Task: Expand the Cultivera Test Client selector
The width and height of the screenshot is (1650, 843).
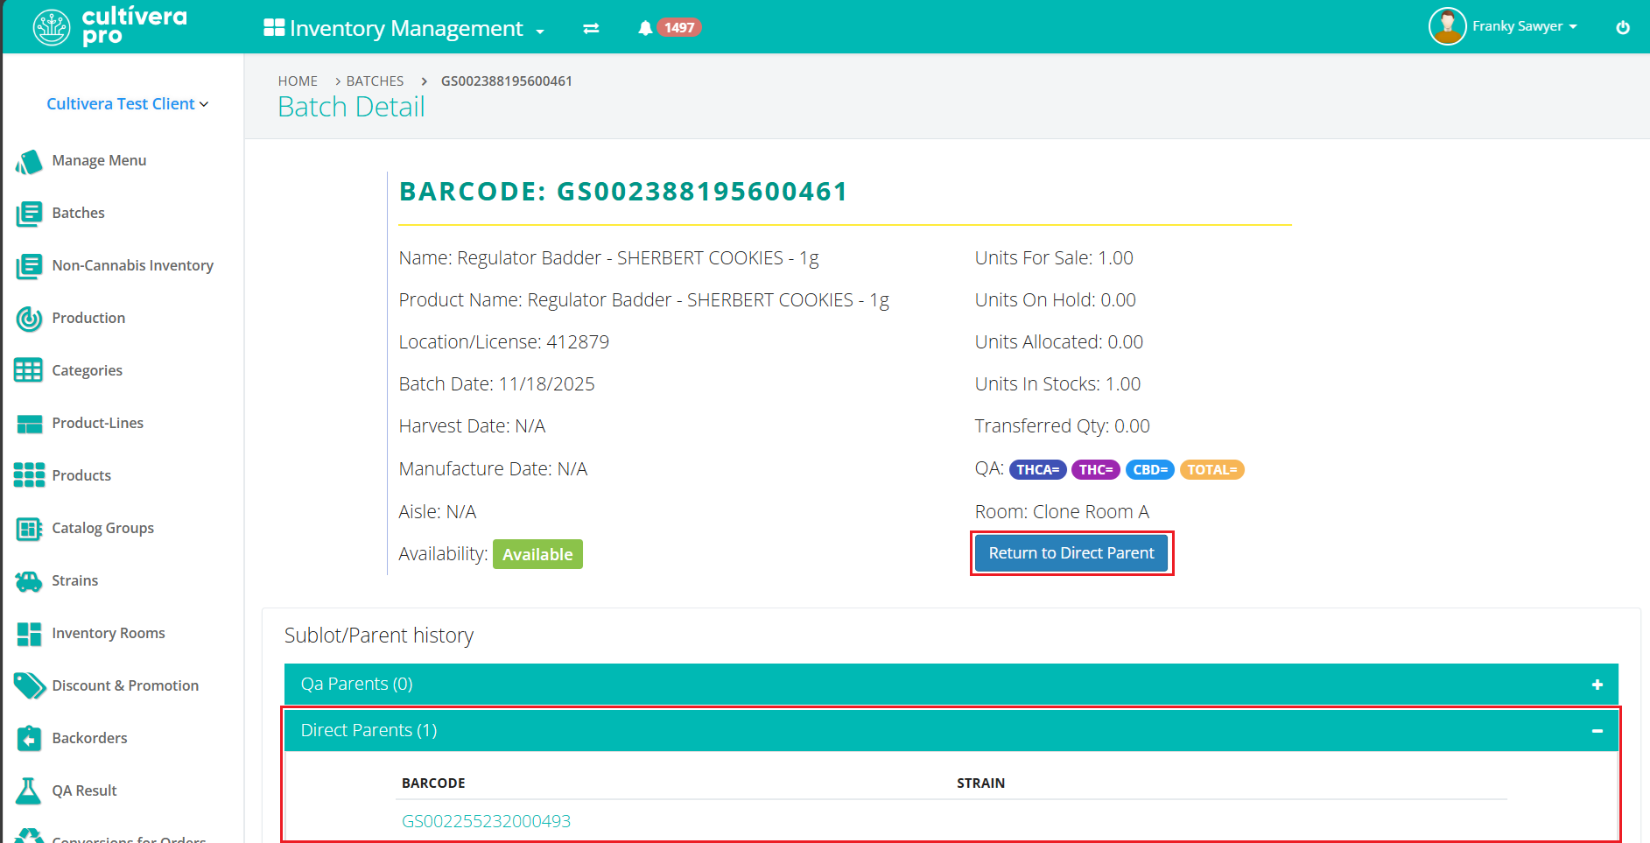Action: point(128,104)
